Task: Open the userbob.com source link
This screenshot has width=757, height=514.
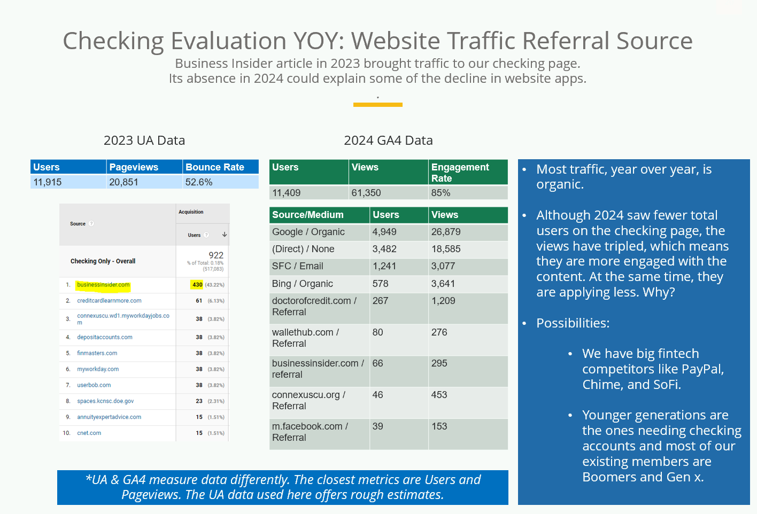Action: click(94, 385)
